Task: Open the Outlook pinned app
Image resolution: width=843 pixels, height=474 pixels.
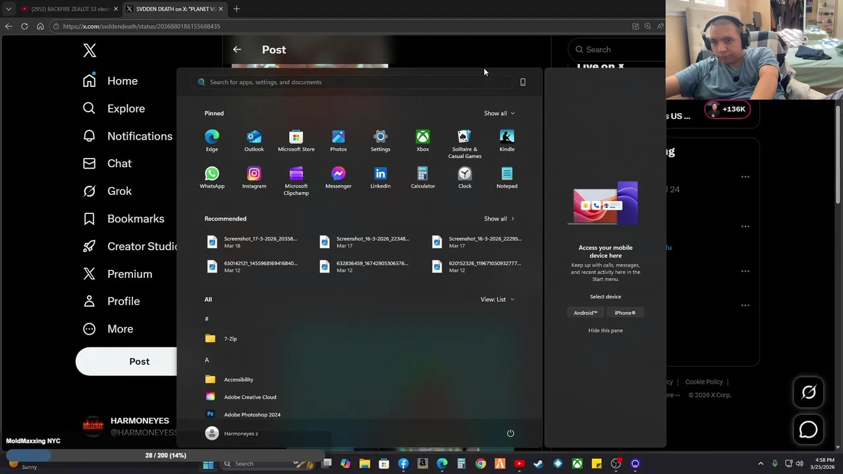Action: point(254,141)
